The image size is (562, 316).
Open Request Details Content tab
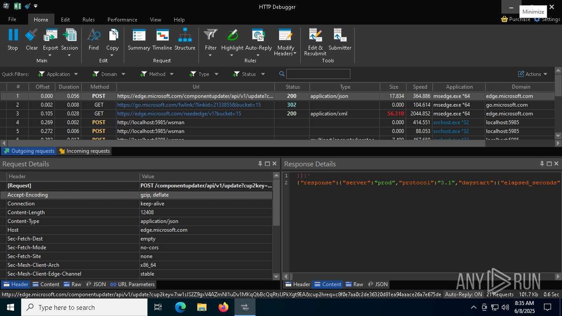coord(46,284)
